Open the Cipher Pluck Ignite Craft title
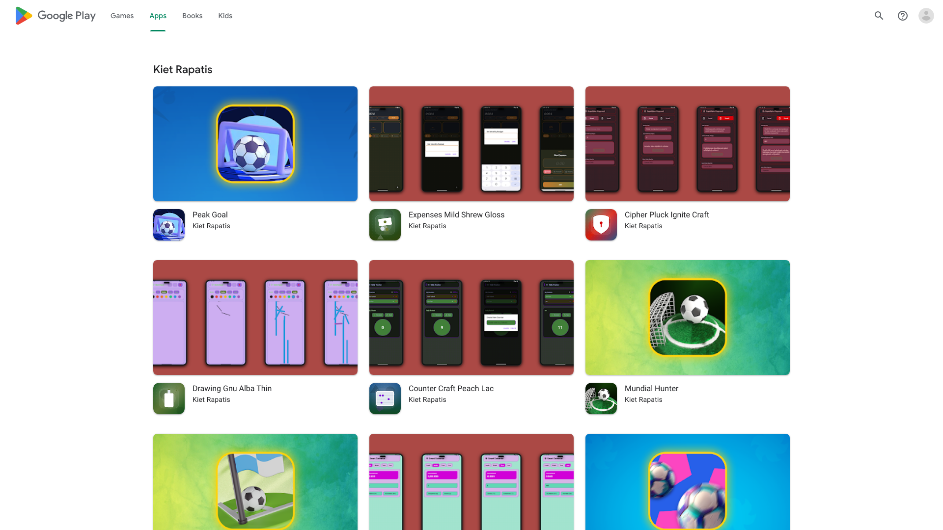This screenshot has height=530, width=943. [x=666, y=214]
